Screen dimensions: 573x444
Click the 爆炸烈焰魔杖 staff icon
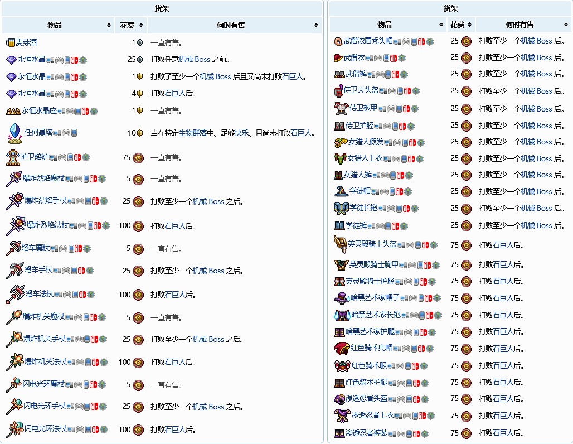pyautogui.click(x=13, y=179)
